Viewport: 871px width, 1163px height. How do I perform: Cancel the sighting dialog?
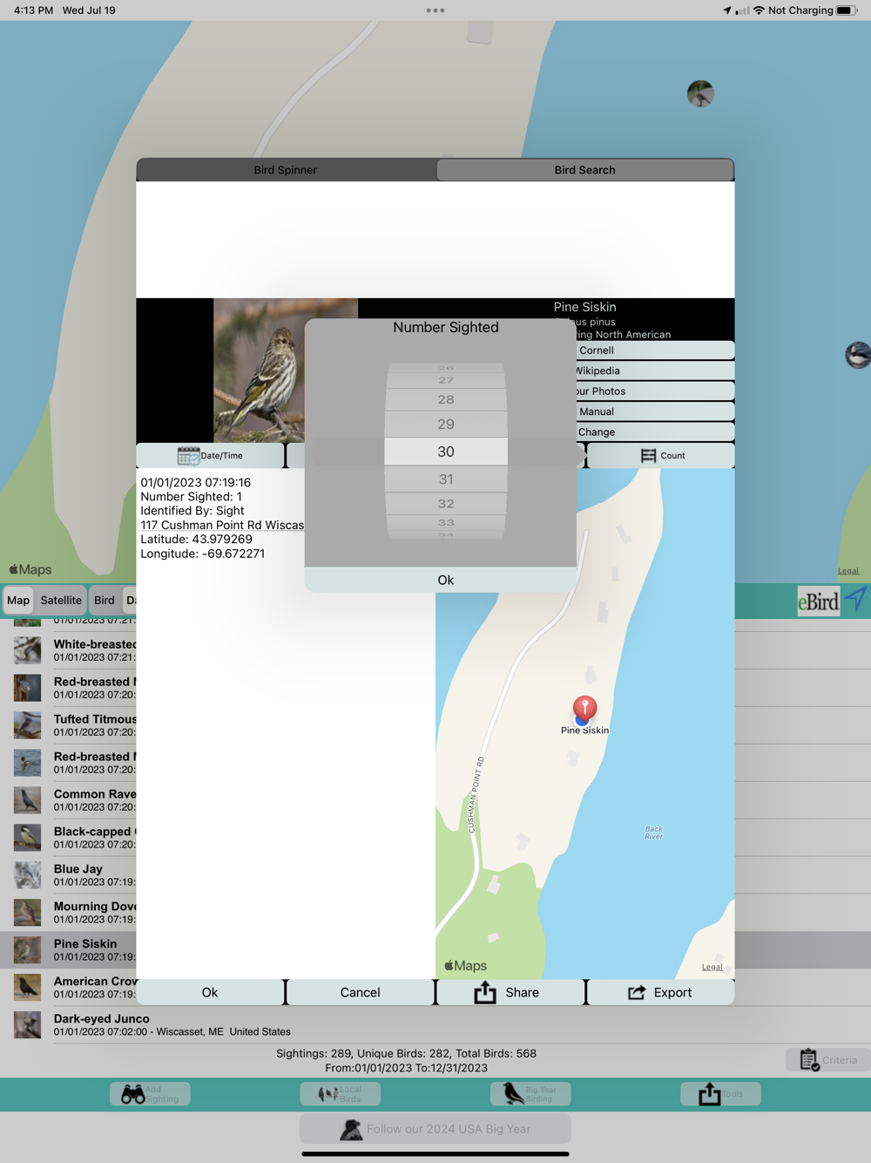coord(360,992)
